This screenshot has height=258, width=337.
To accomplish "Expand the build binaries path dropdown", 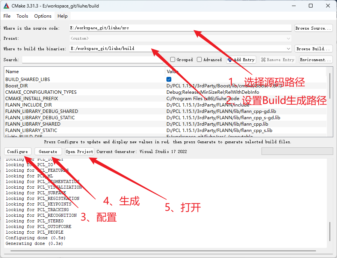I will 288,49.
